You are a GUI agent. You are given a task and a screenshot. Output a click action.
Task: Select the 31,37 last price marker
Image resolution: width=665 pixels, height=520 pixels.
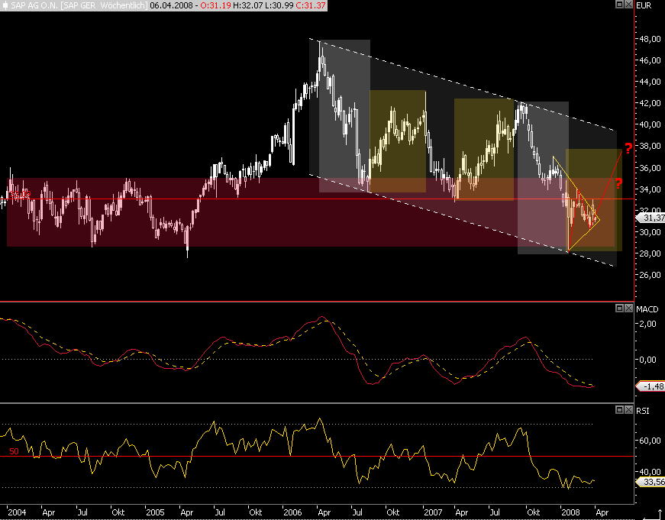pos(648,218)
